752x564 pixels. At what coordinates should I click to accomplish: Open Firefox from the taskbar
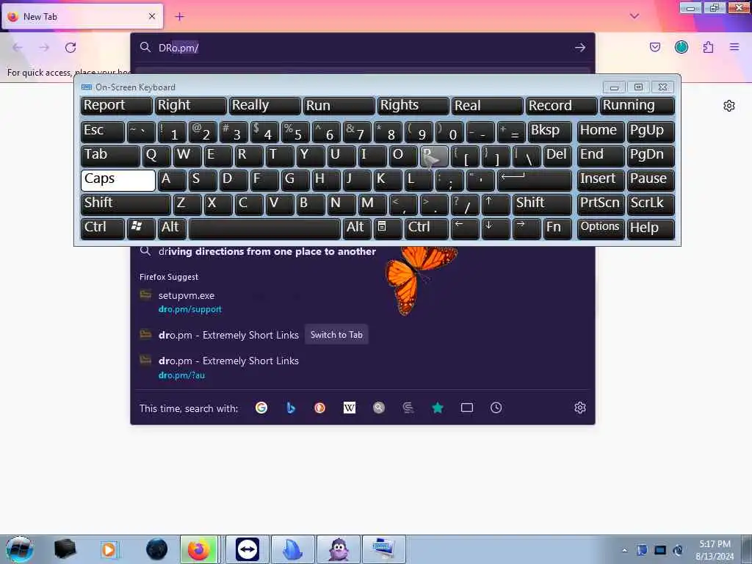[199, 549]
